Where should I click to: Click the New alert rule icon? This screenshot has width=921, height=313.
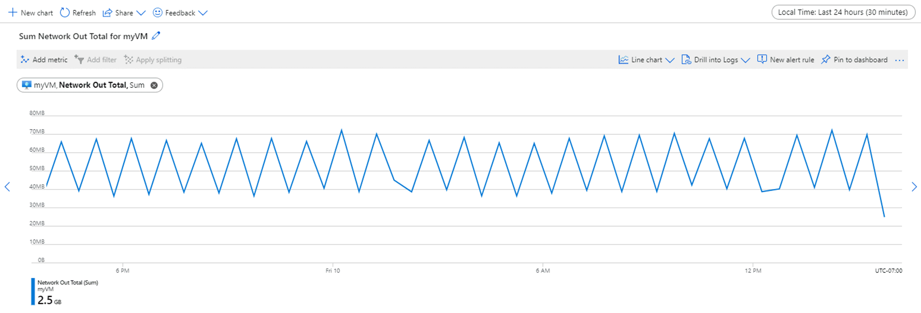coord(761,59)
